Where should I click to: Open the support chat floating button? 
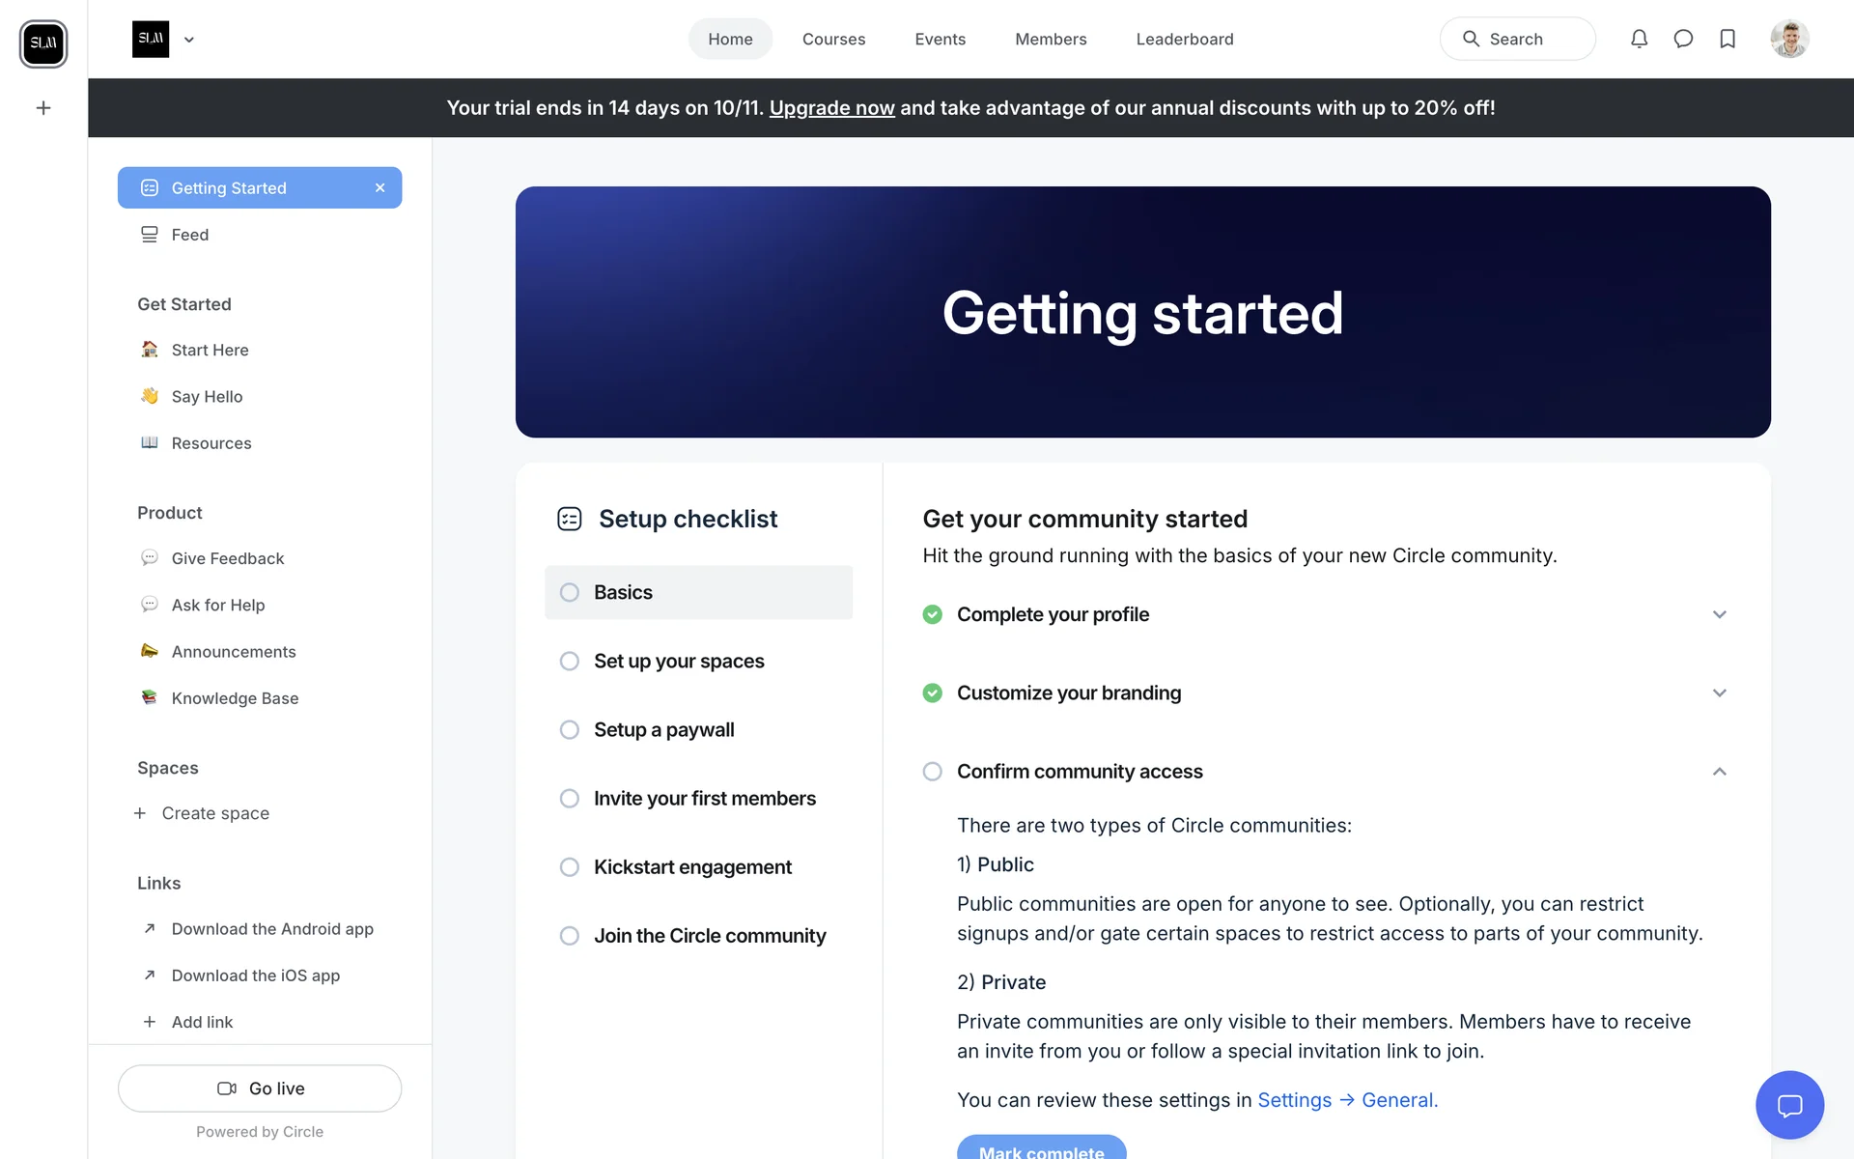(1789, 1105)
